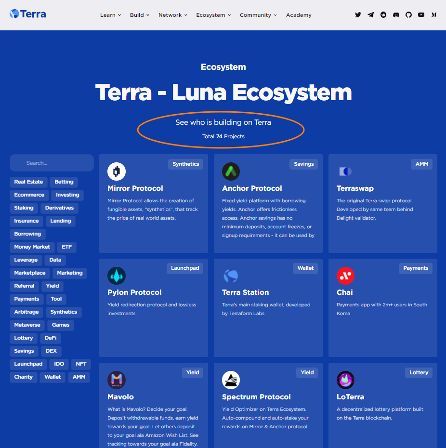Click the project Search field

[x=52, y=163]
